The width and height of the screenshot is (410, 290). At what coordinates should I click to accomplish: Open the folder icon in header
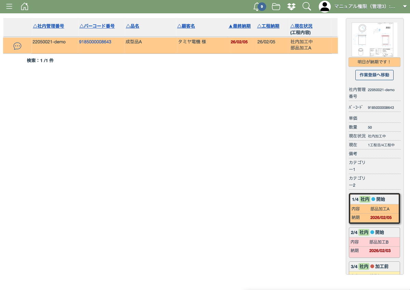(x=276, y=6)
